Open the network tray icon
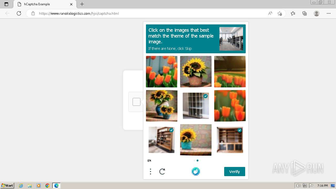 tap(305, 186)
